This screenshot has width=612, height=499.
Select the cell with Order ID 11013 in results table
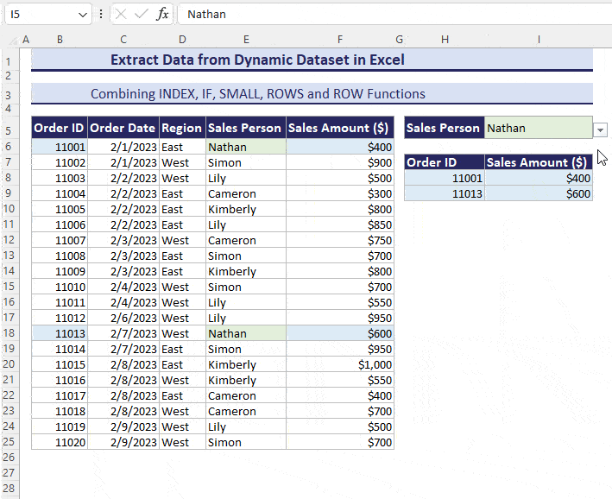click(444, 193)
